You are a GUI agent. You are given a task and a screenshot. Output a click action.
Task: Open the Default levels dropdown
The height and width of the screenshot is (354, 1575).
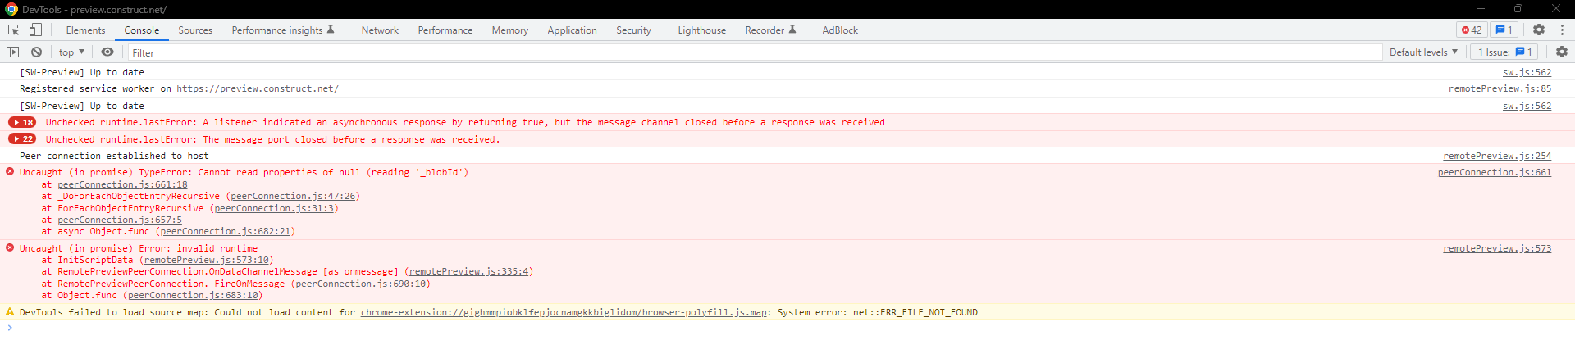point(1423,52)
